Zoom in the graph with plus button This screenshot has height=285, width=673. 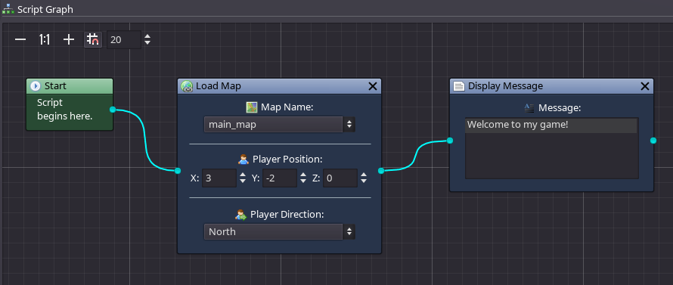coord(69,40)
